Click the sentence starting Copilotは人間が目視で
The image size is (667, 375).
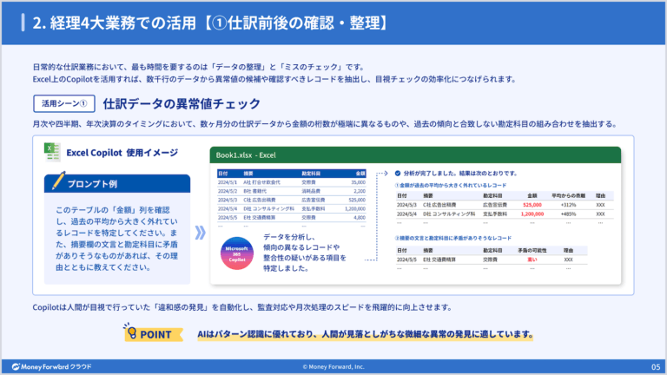[242, 307]
